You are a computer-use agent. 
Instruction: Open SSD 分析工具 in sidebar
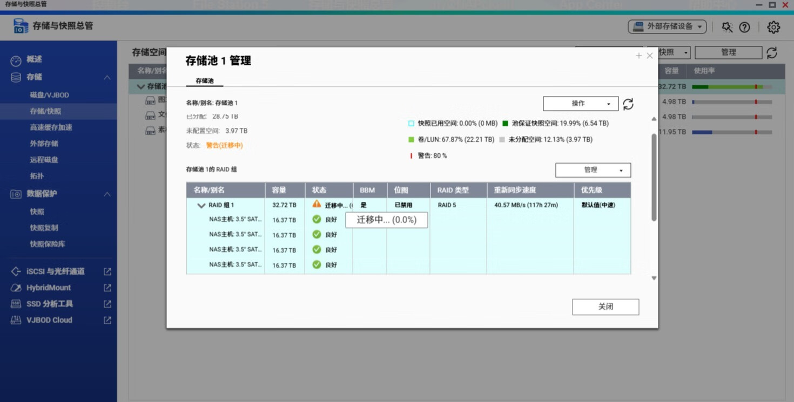pyautogui.click(x=49, y=304)
